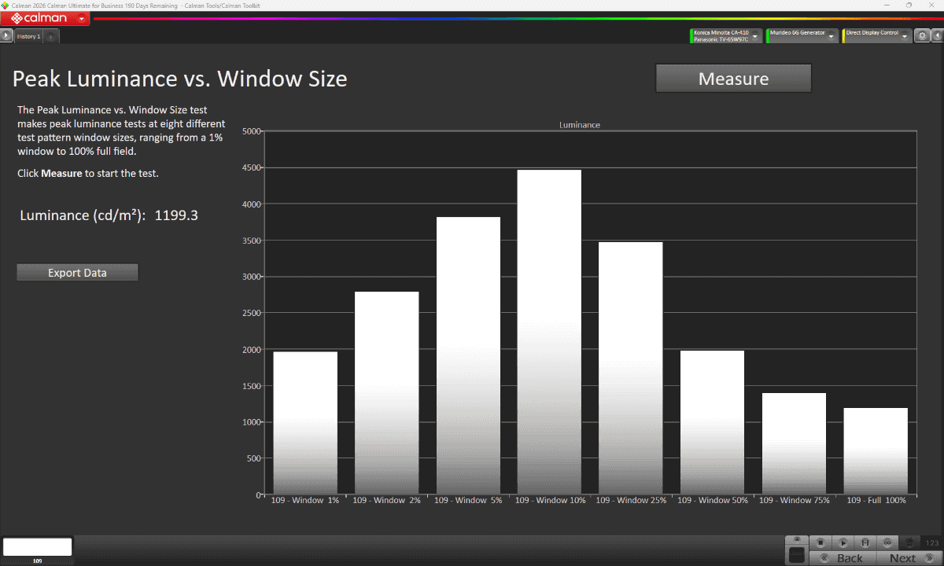Image resolution: width=944 pixels, height=566 pixels.
Task: Click the Window 50% luminance bar
Action: coord(712,422)
